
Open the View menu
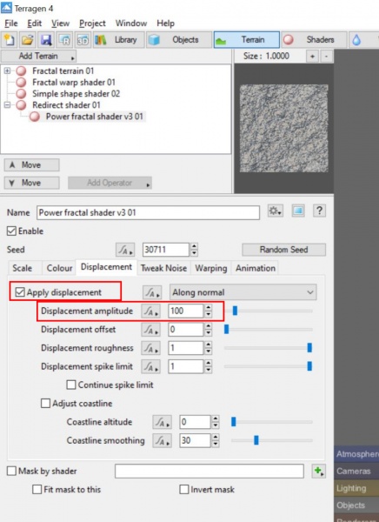click(60, 23)
